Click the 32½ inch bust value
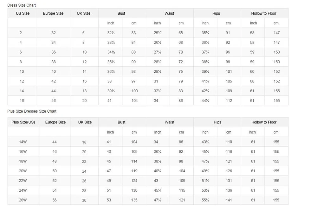Screen dimensions: 317x212 111,33
